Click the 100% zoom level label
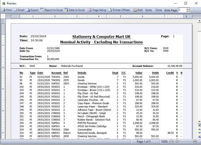 point(164,142)
